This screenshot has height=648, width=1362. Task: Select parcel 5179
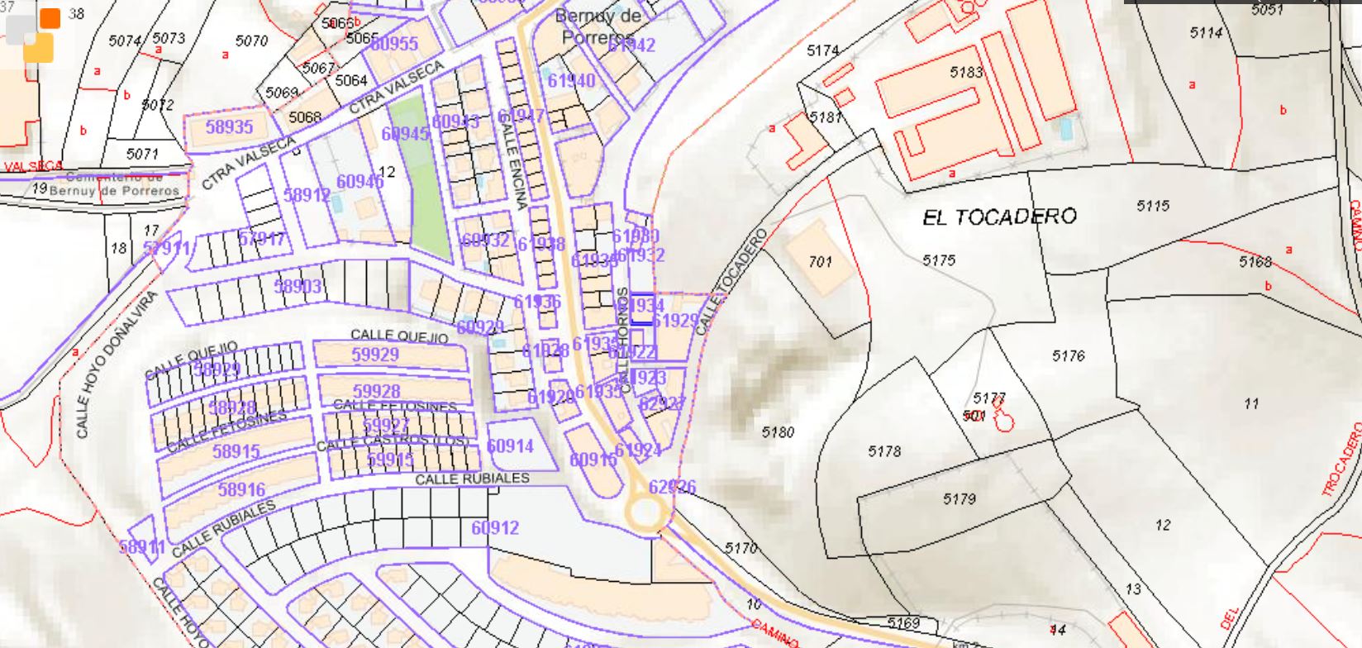tap(959, 499)
